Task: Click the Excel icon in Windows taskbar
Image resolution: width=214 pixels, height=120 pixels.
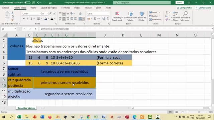Action: (19, 117)
